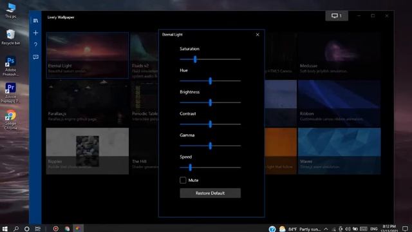
Task: Adjust the Hue slider
Action: [210, 81]
